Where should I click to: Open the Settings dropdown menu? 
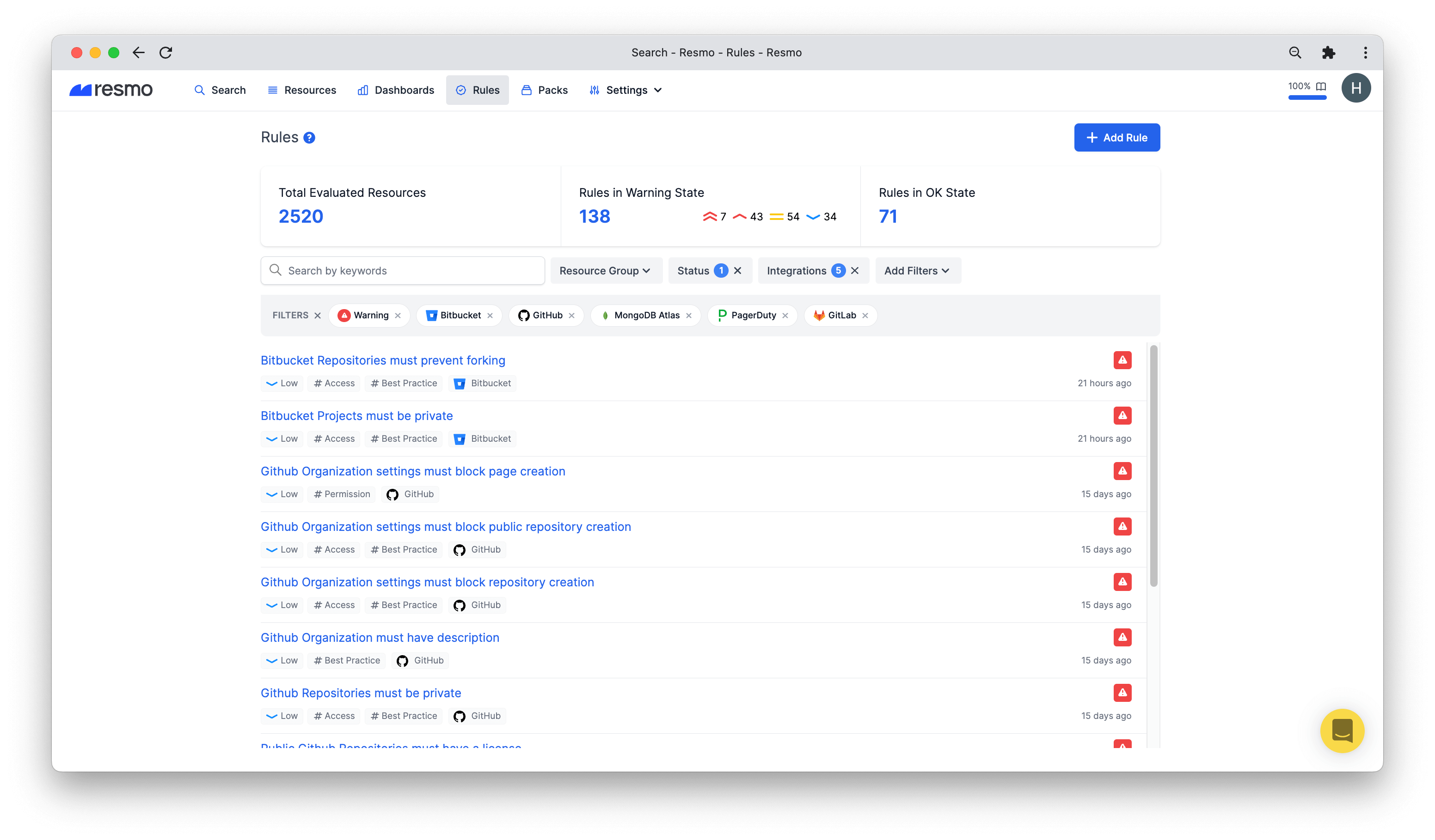click(625, 91)
